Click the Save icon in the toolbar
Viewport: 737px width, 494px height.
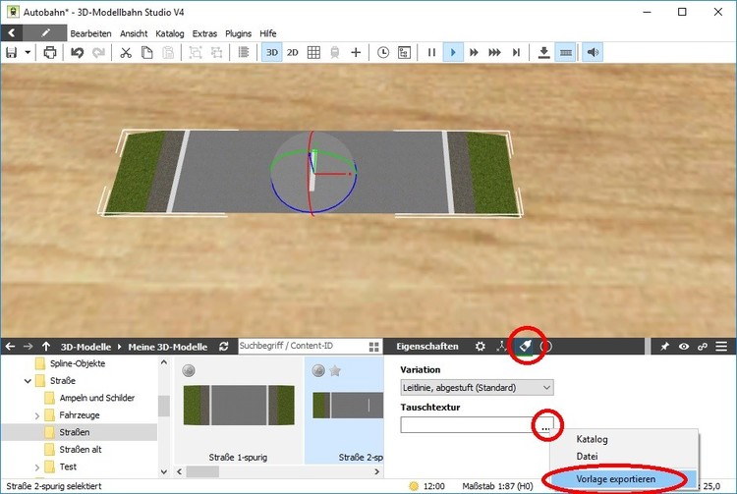(11, 53)
